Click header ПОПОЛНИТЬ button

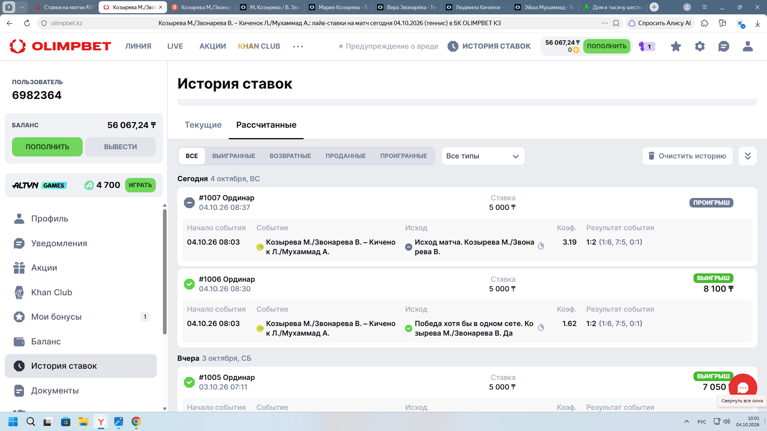pos(606,46)
